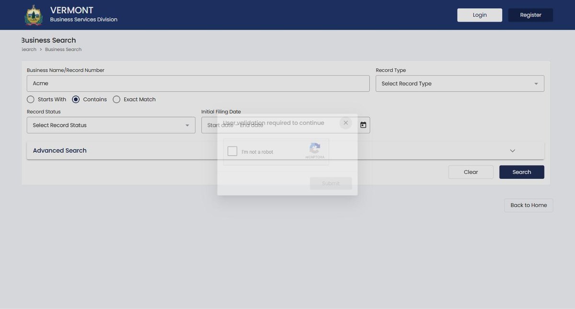
Task: Click the Vermont state seal logo
Action: (34, 15)
